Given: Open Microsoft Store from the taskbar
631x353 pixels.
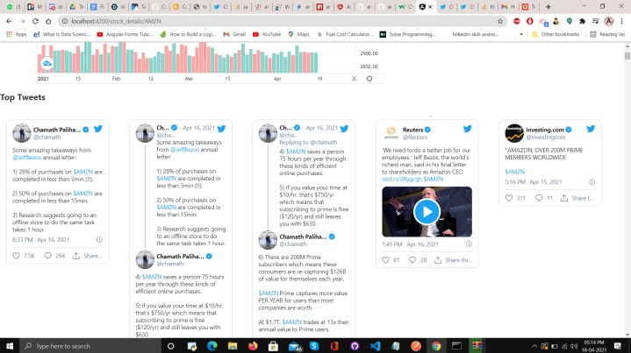Looking at the screenshot, I should tap(273, 346).
